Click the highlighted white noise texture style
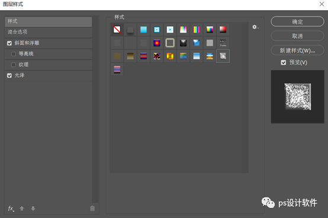The height and width of the screenshot is (218, 328). tap(223, 56)
